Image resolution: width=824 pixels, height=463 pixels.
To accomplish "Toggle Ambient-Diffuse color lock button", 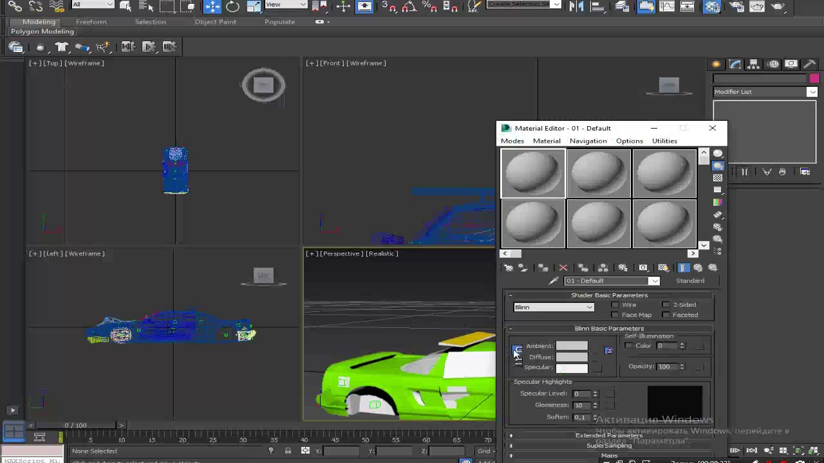I will click(x=518, y=351).
